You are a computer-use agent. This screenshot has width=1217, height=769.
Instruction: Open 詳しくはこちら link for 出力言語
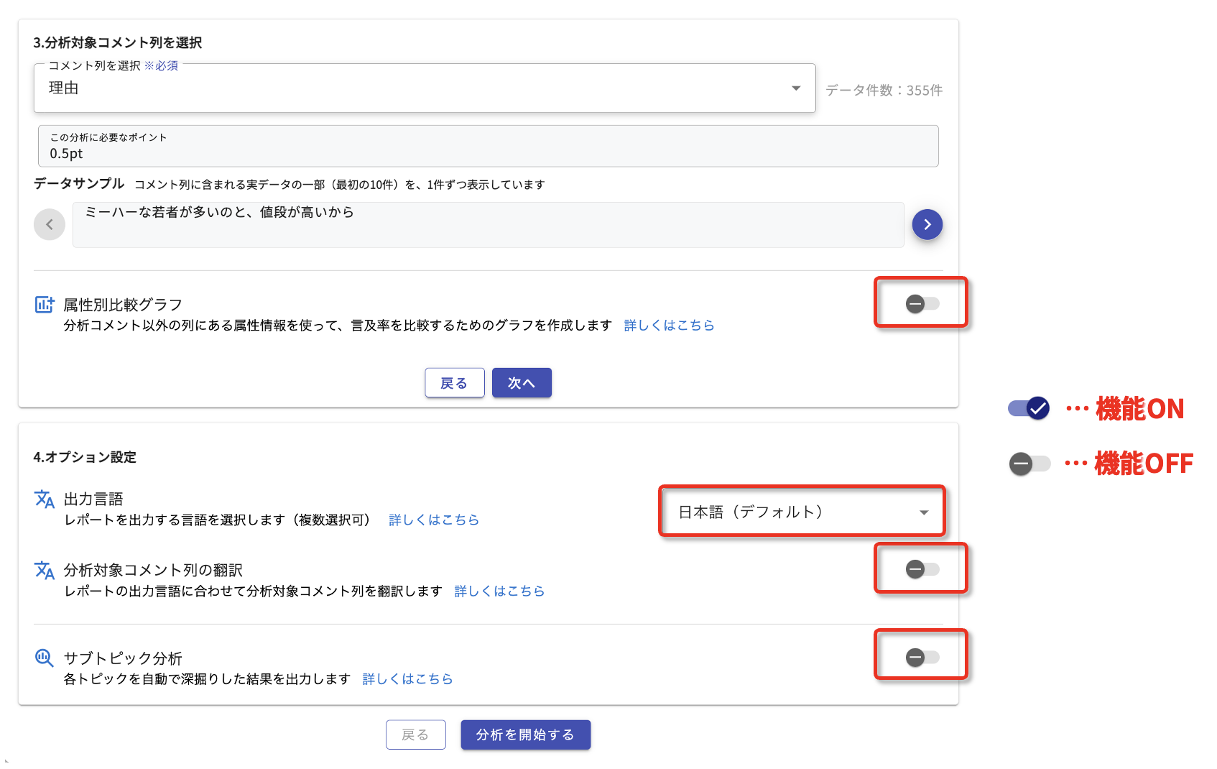click(x=433, y=520)
